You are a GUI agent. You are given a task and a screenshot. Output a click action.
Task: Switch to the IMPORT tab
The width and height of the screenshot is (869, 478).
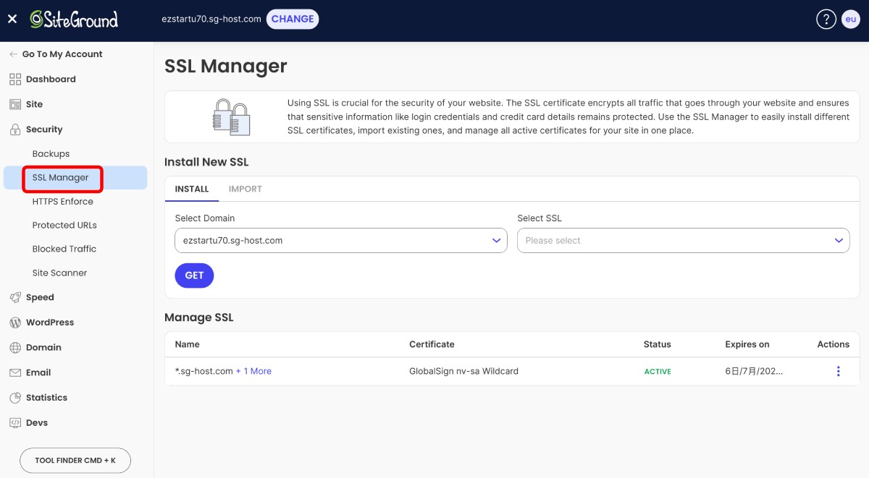245,189
